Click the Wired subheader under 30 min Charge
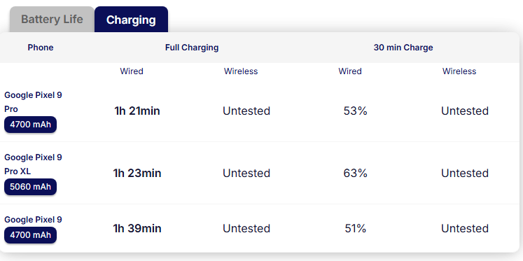This screenshot has width=523, height=261. point(350,71)
